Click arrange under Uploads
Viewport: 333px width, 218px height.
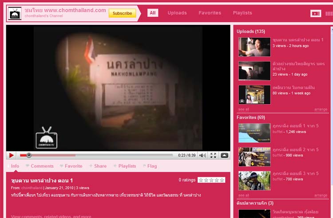pyautogui.click(x=321, y=109)
